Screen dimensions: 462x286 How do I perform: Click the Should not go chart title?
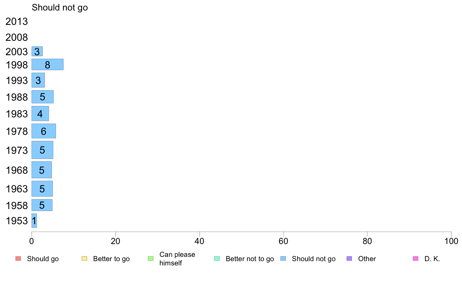click(x=60, y=7)
